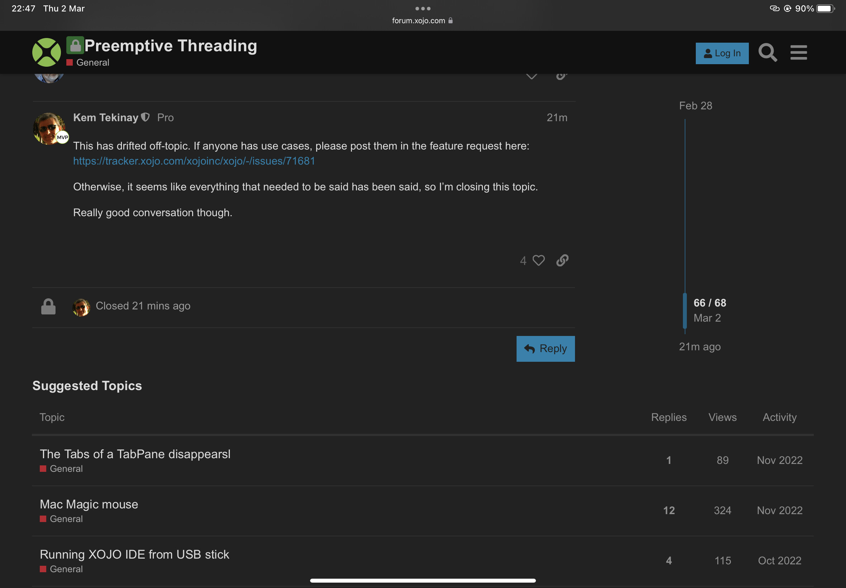Open the Xojo forum home logo

click(x=46, y=52)
